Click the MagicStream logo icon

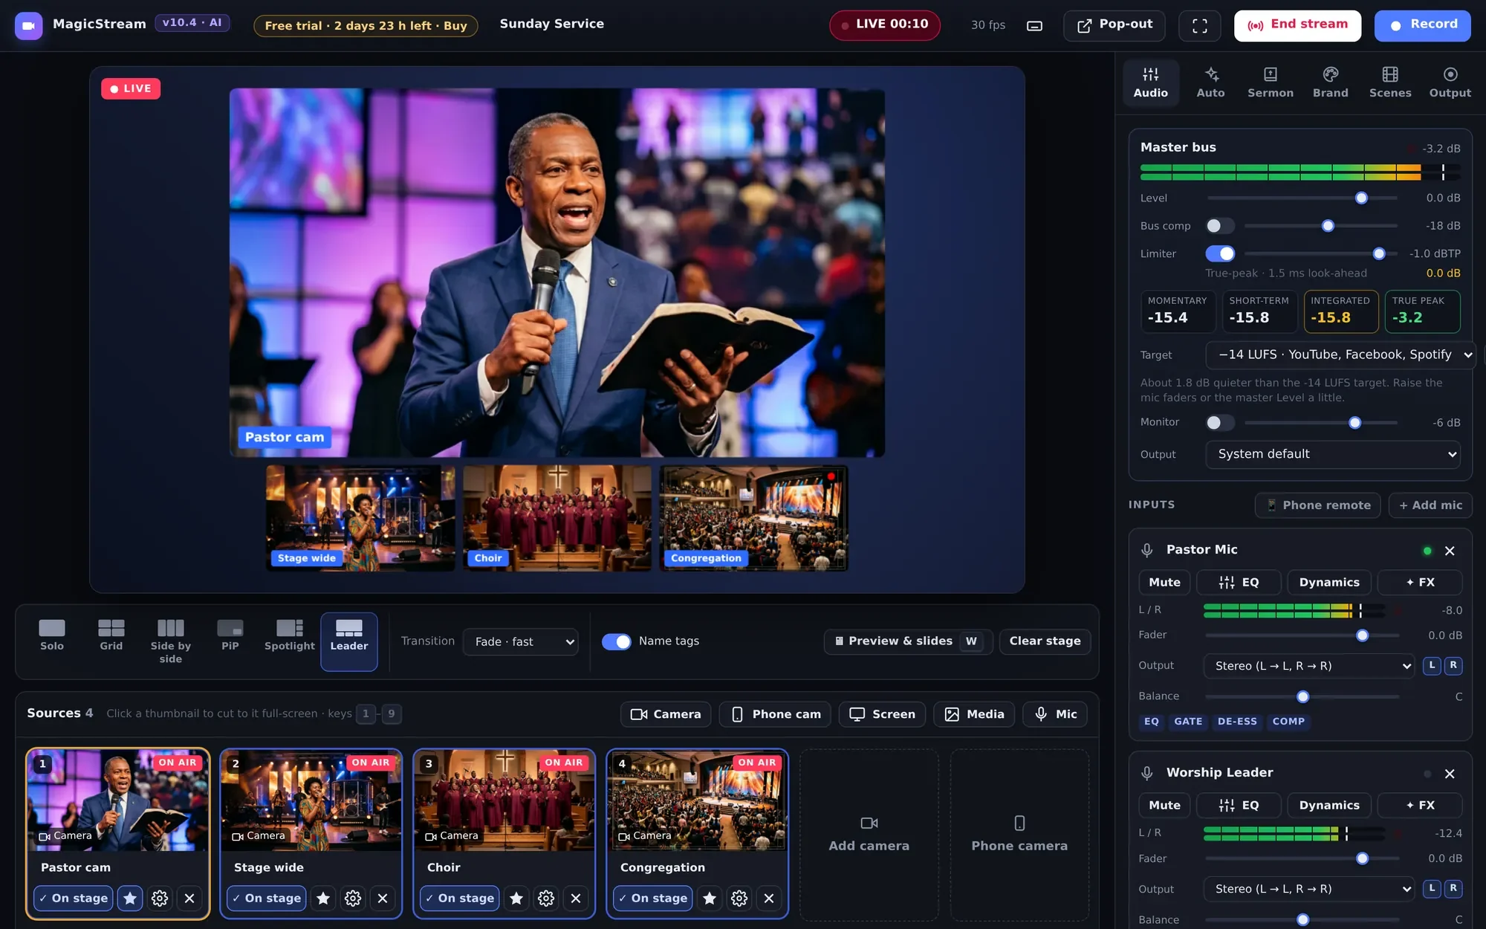click(28, 26)
